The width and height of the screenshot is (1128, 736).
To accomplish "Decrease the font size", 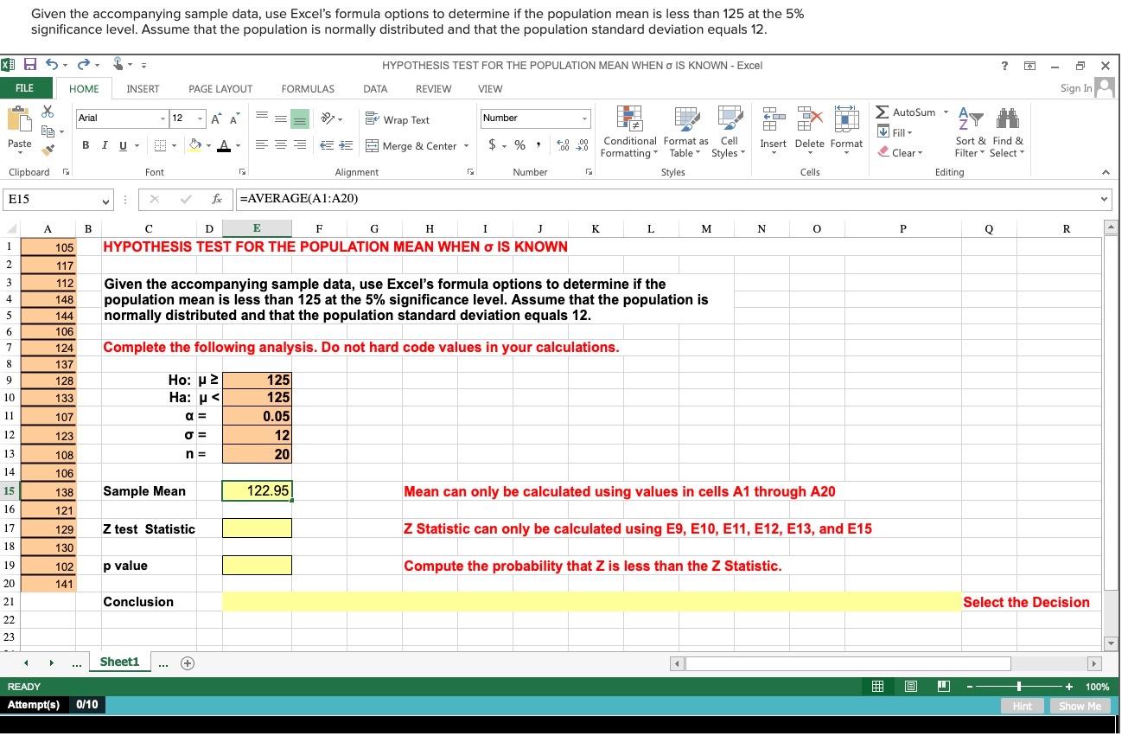I will click(233, 118).
